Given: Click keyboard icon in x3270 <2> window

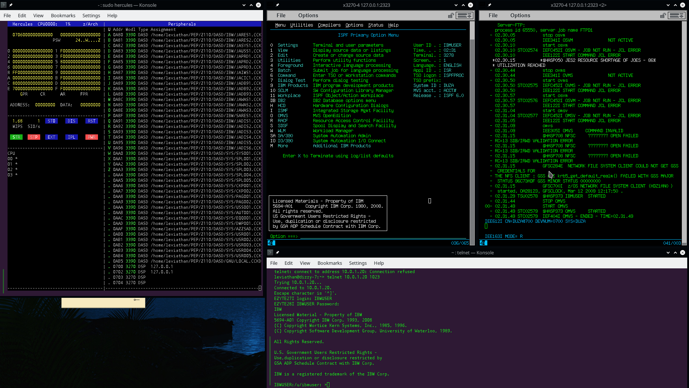Looking at the screenshot, I should [676, 15].
